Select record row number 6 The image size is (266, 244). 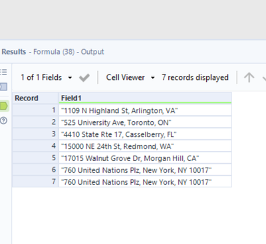point(35,170)
